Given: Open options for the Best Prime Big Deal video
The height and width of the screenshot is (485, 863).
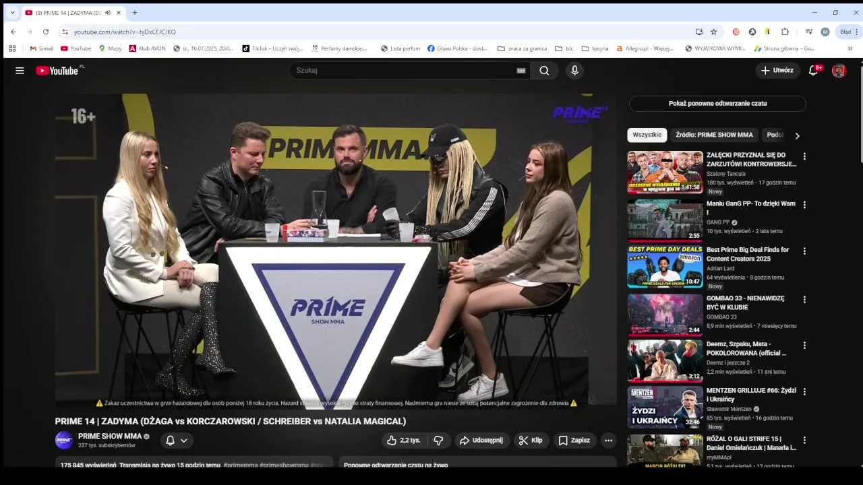Looking at the screenshot, I should point(804,251).
